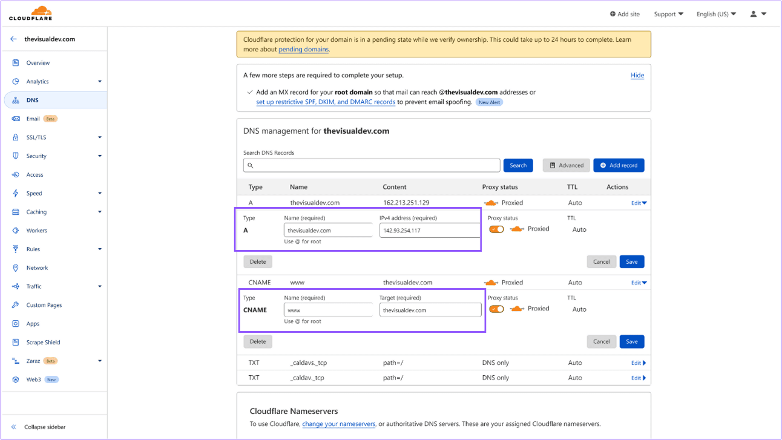Click the Custom Pages wrench icon

pos(16,306)
